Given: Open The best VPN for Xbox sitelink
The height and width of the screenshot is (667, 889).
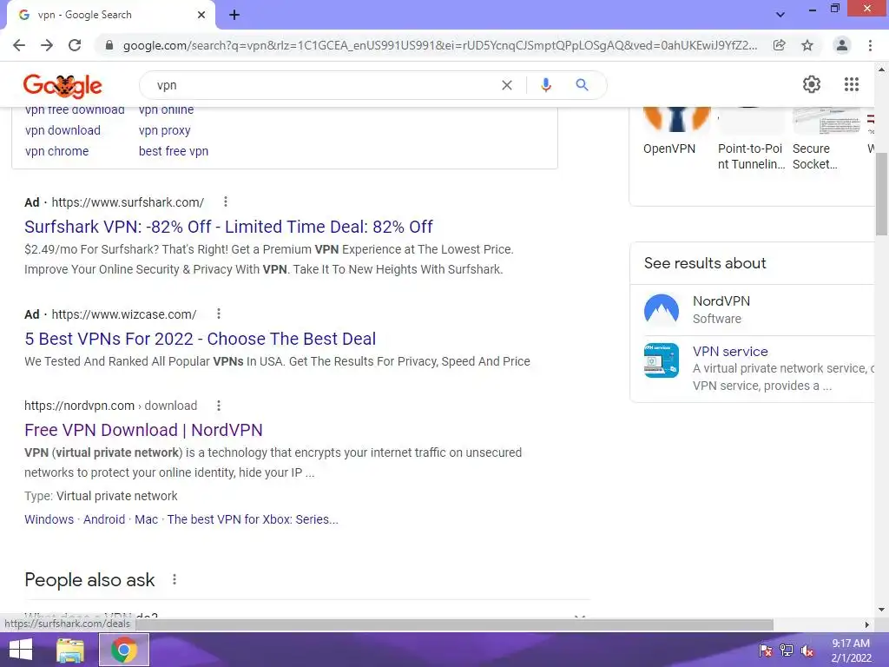Looking at the screenshot, I should (253, 519).
